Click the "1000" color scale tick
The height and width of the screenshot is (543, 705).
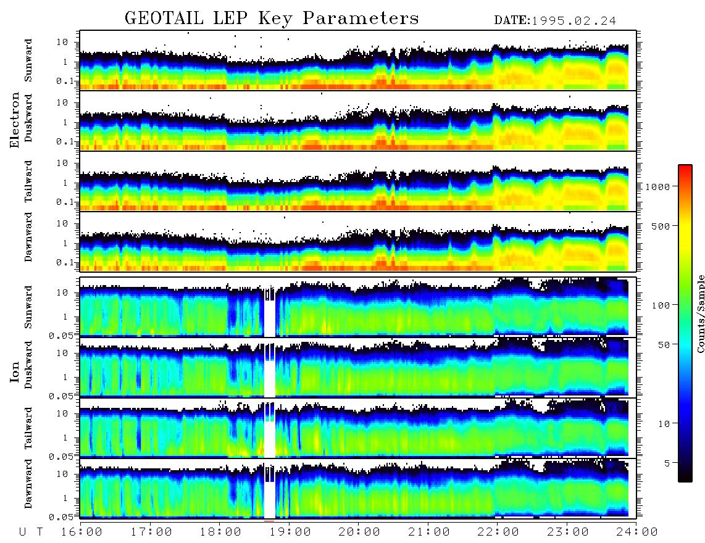tap(657, 186)
